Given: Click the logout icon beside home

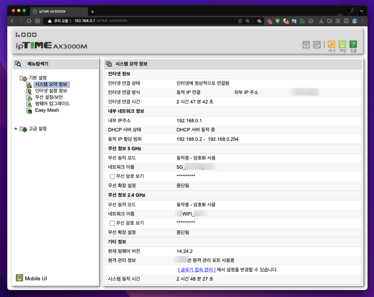Looking at the screenshot, I should coord(317,45).
